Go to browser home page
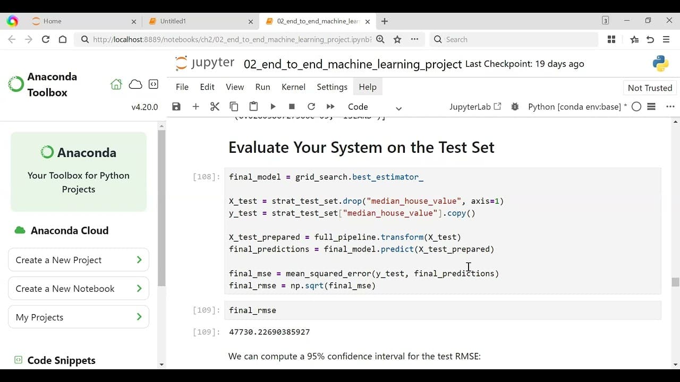This screenshot has height=382, width=680. (63, 39)
